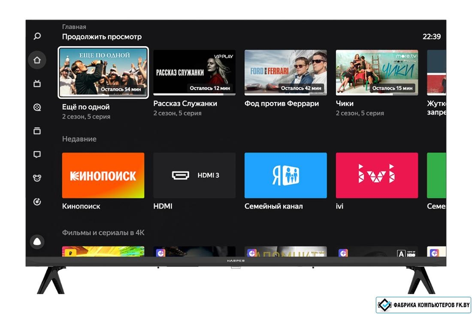Click the 'Недавние' section heading

(79, 139)
